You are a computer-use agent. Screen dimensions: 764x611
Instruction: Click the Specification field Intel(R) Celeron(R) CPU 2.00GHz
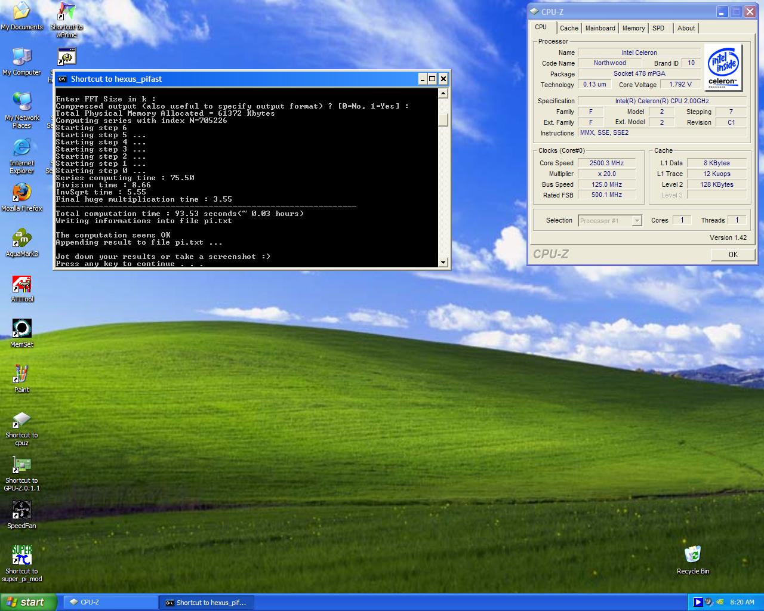coord(662,101)
